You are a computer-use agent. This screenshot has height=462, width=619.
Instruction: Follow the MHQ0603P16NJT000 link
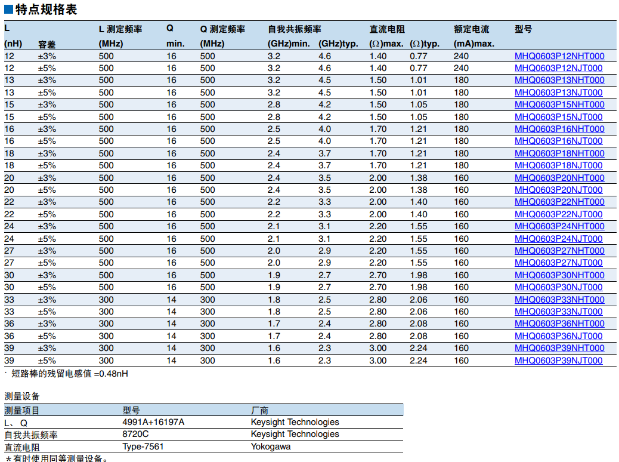coord(559,141)
